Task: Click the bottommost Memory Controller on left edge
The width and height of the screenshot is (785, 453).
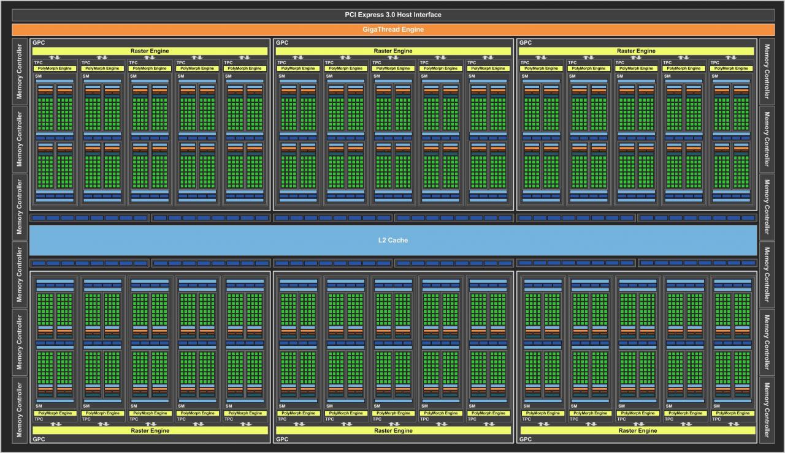Action: (x=19, y=410)
